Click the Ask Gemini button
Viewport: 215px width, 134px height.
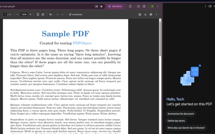115,6
